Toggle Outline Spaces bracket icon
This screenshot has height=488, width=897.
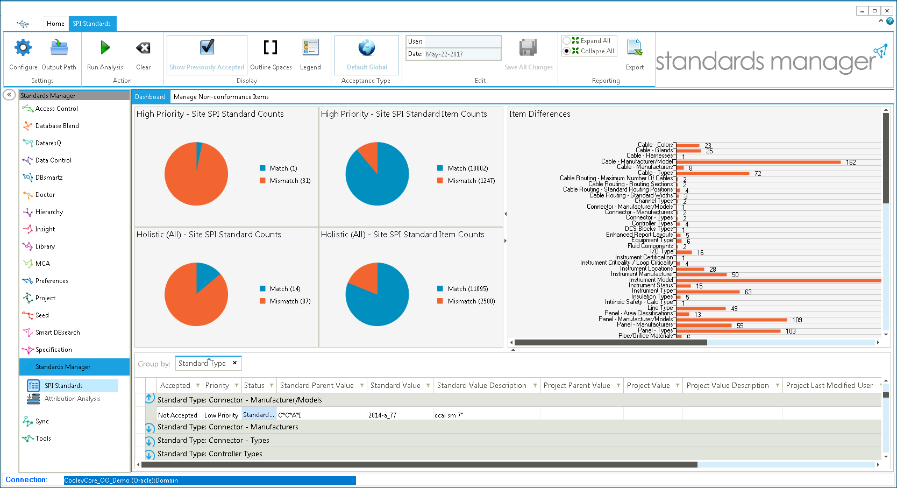pos(270,47)
